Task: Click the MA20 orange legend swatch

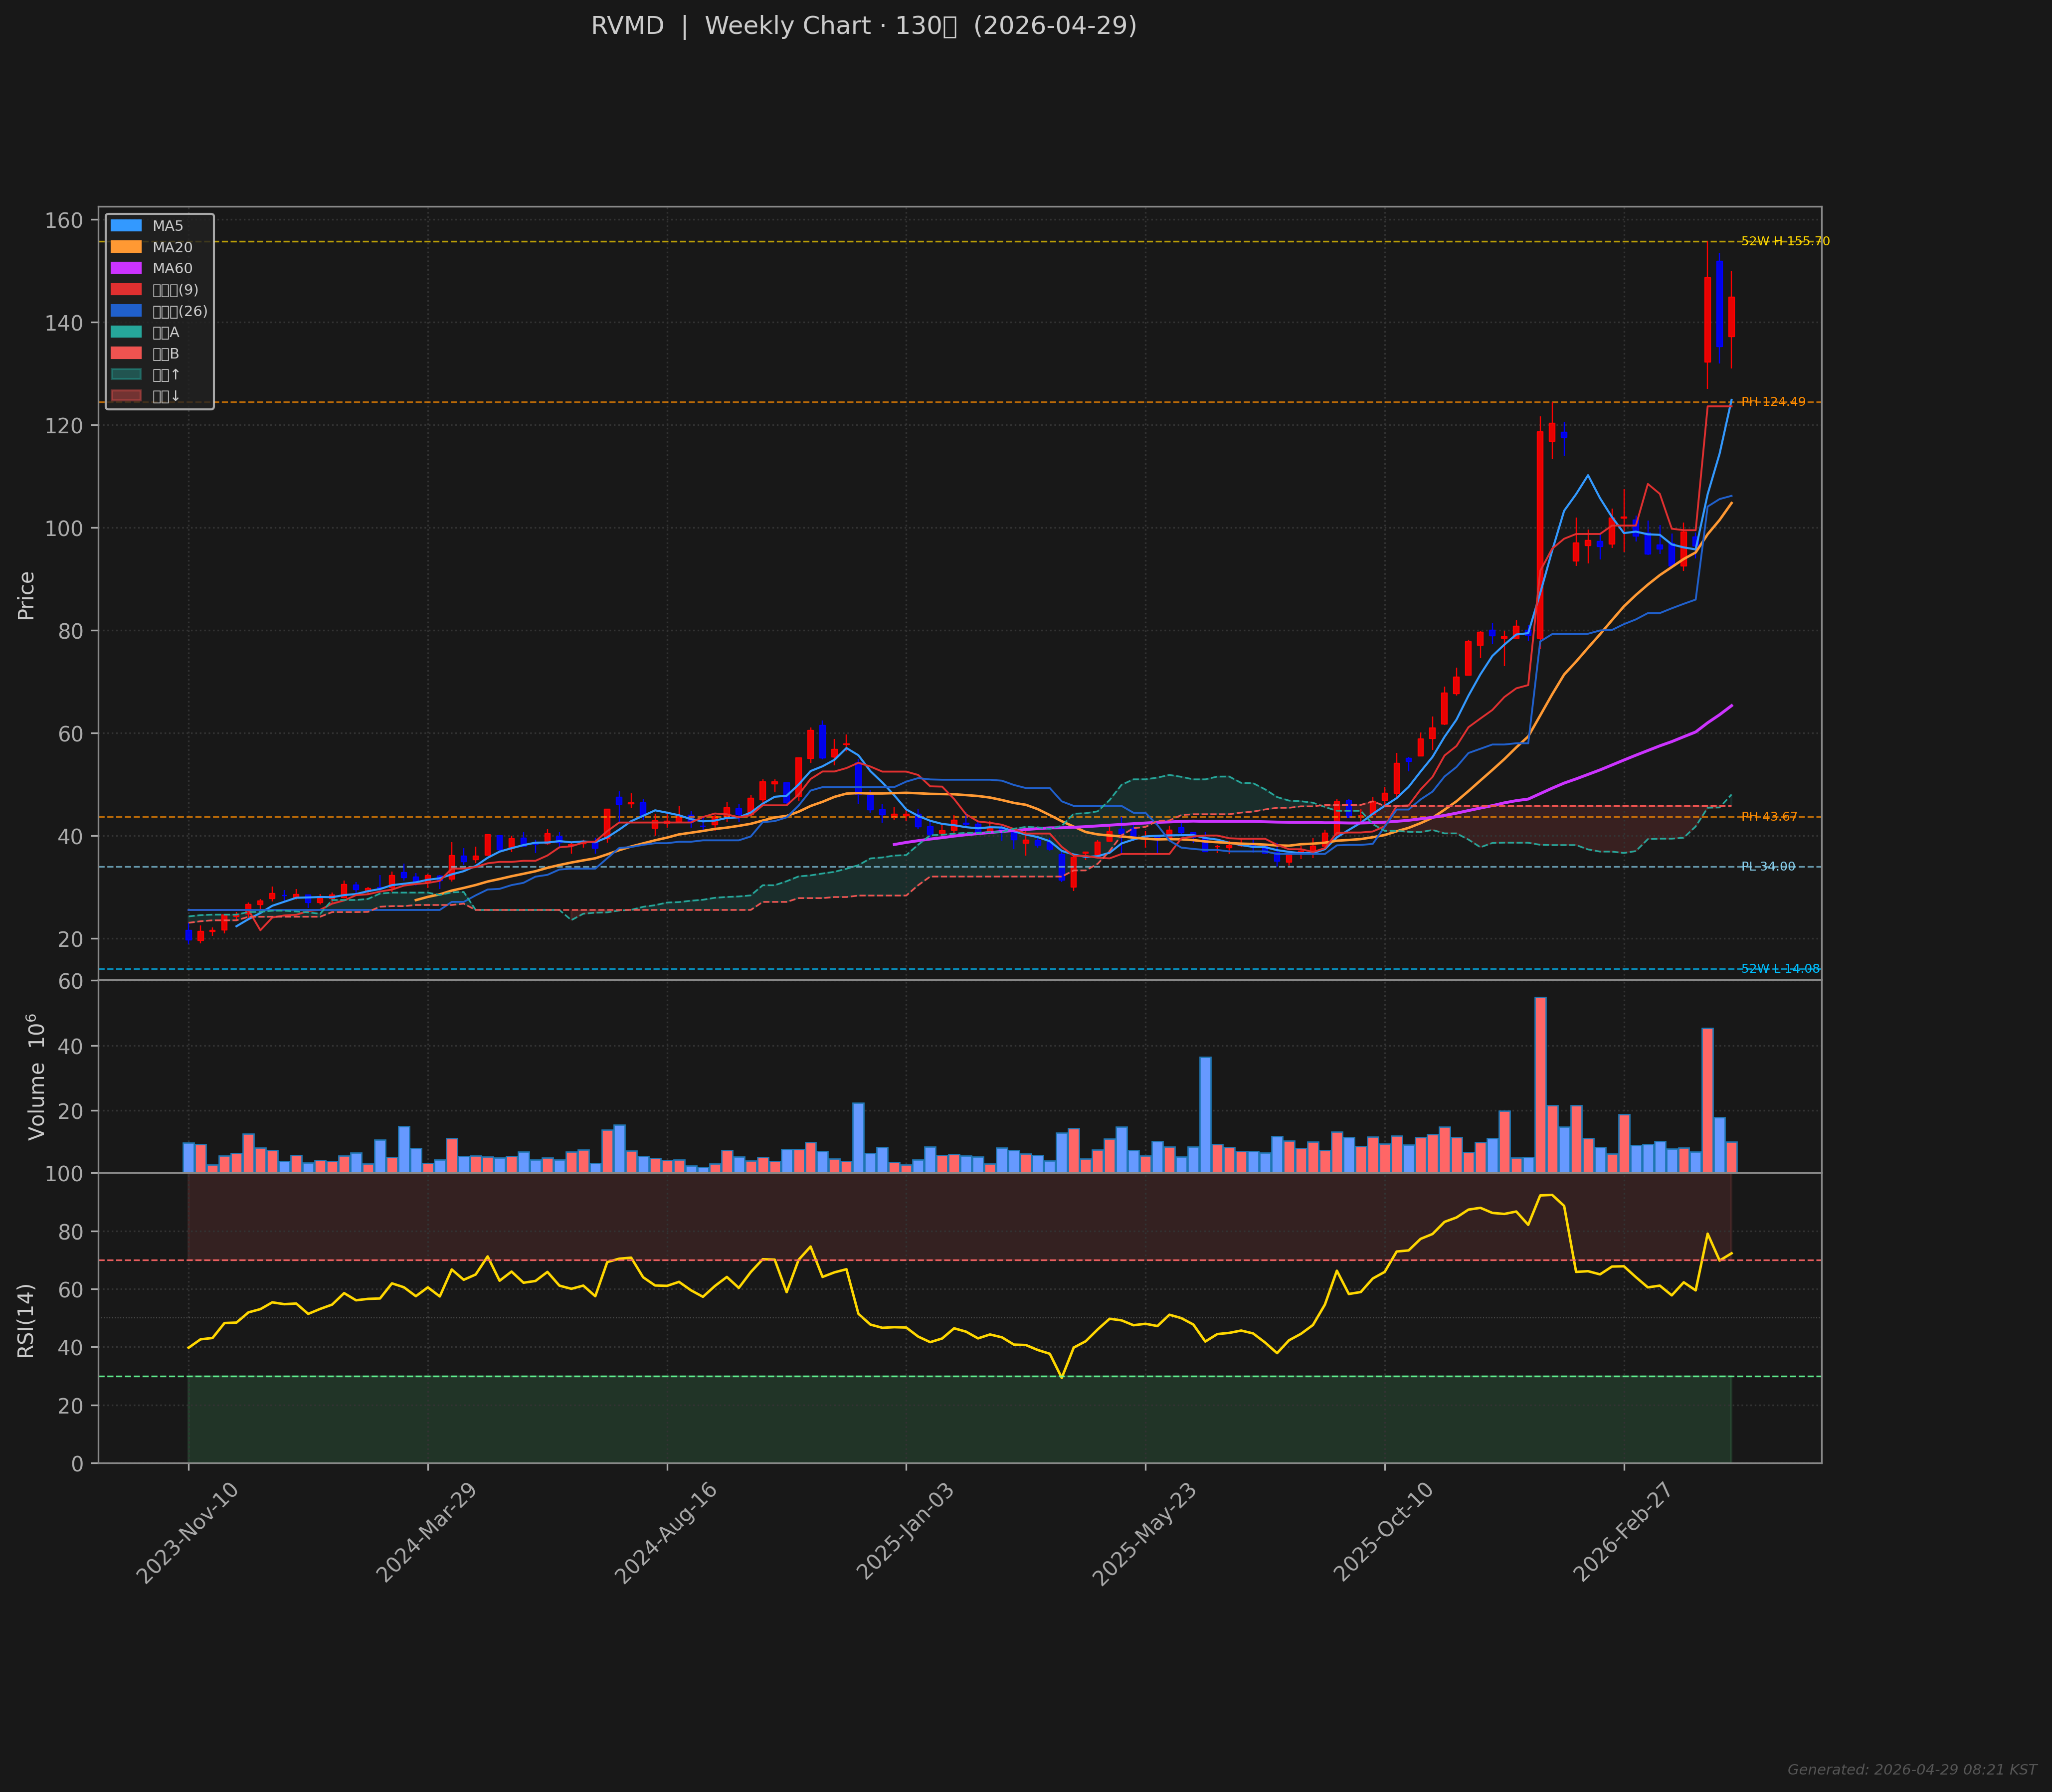Action: coord(126,247)
